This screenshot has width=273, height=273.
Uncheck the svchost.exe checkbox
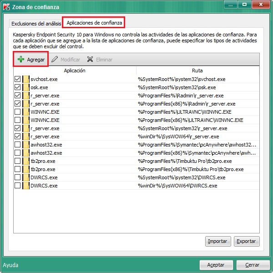pos(18,79)
